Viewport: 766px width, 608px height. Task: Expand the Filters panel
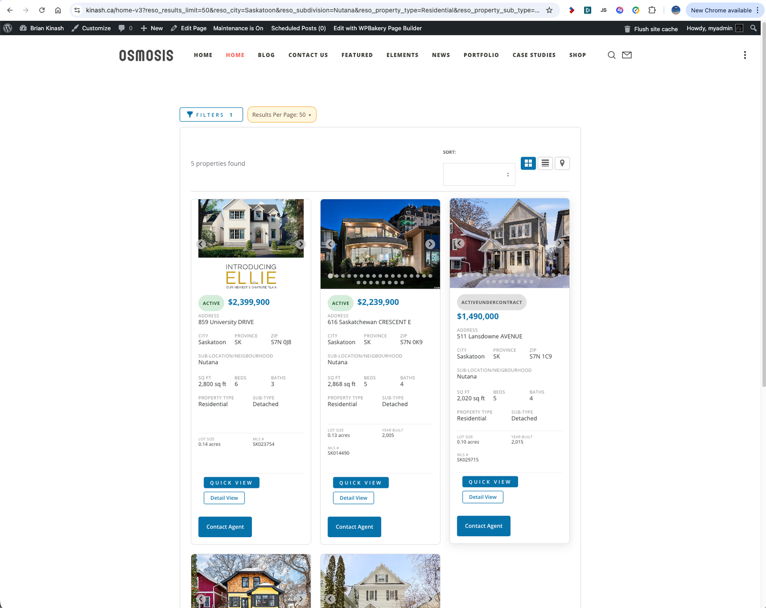tap(211, 115)
